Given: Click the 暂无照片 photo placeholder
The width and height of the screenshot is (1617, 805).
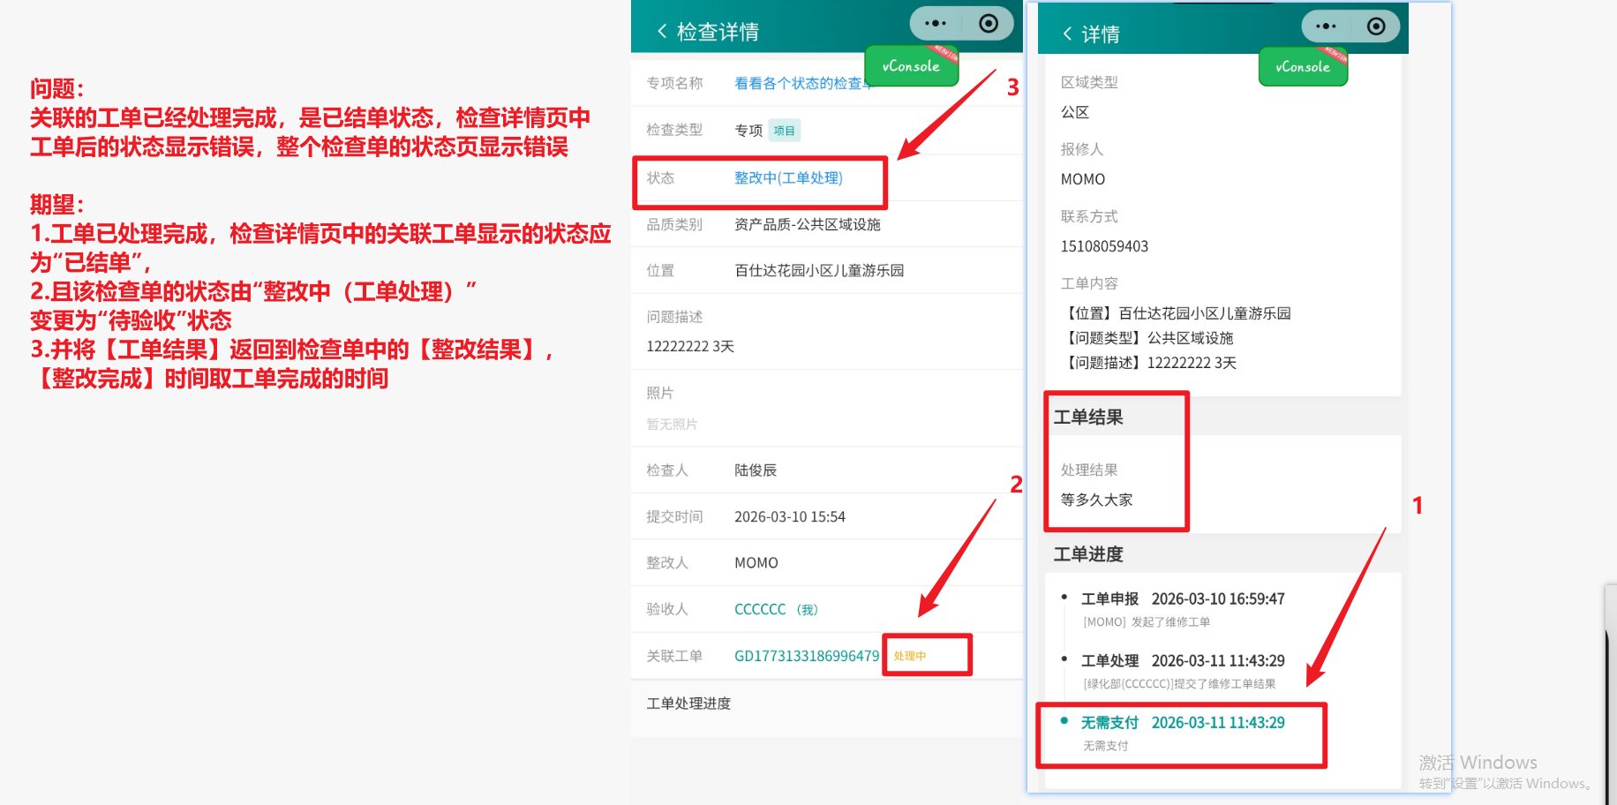Looking at the screenshot, I should point(672,425).
